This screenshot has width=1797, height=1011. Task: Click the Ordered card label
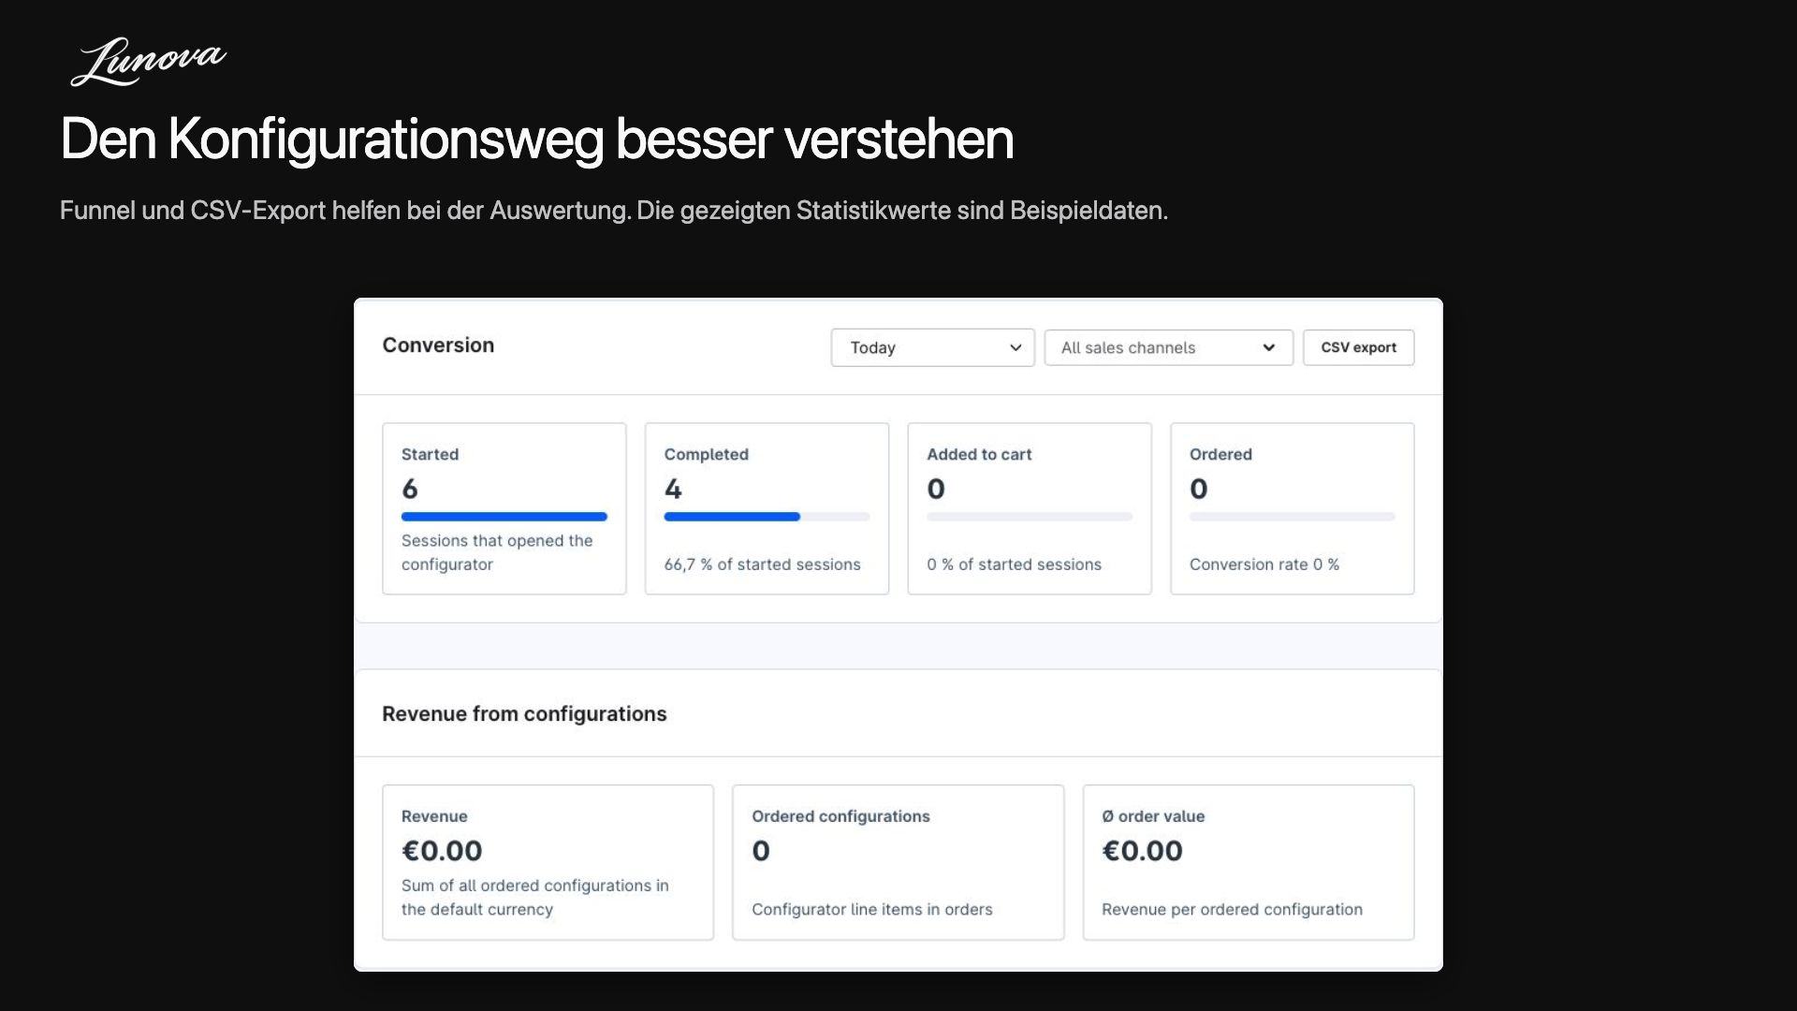coord(1220,454)
